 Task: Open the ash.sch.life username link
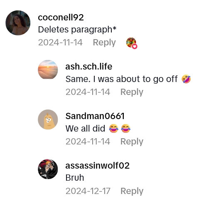click(89, 67)
